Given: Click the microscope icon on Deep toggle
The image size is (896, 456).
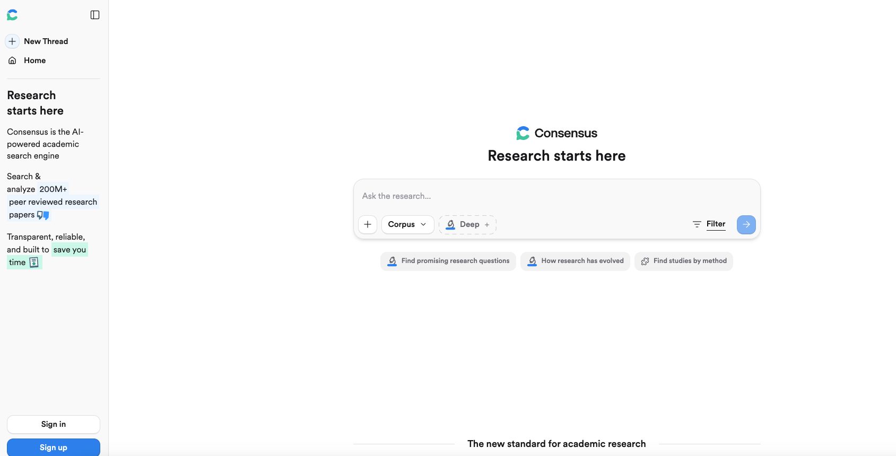Looking at the screenshot, I should point(450,224).
